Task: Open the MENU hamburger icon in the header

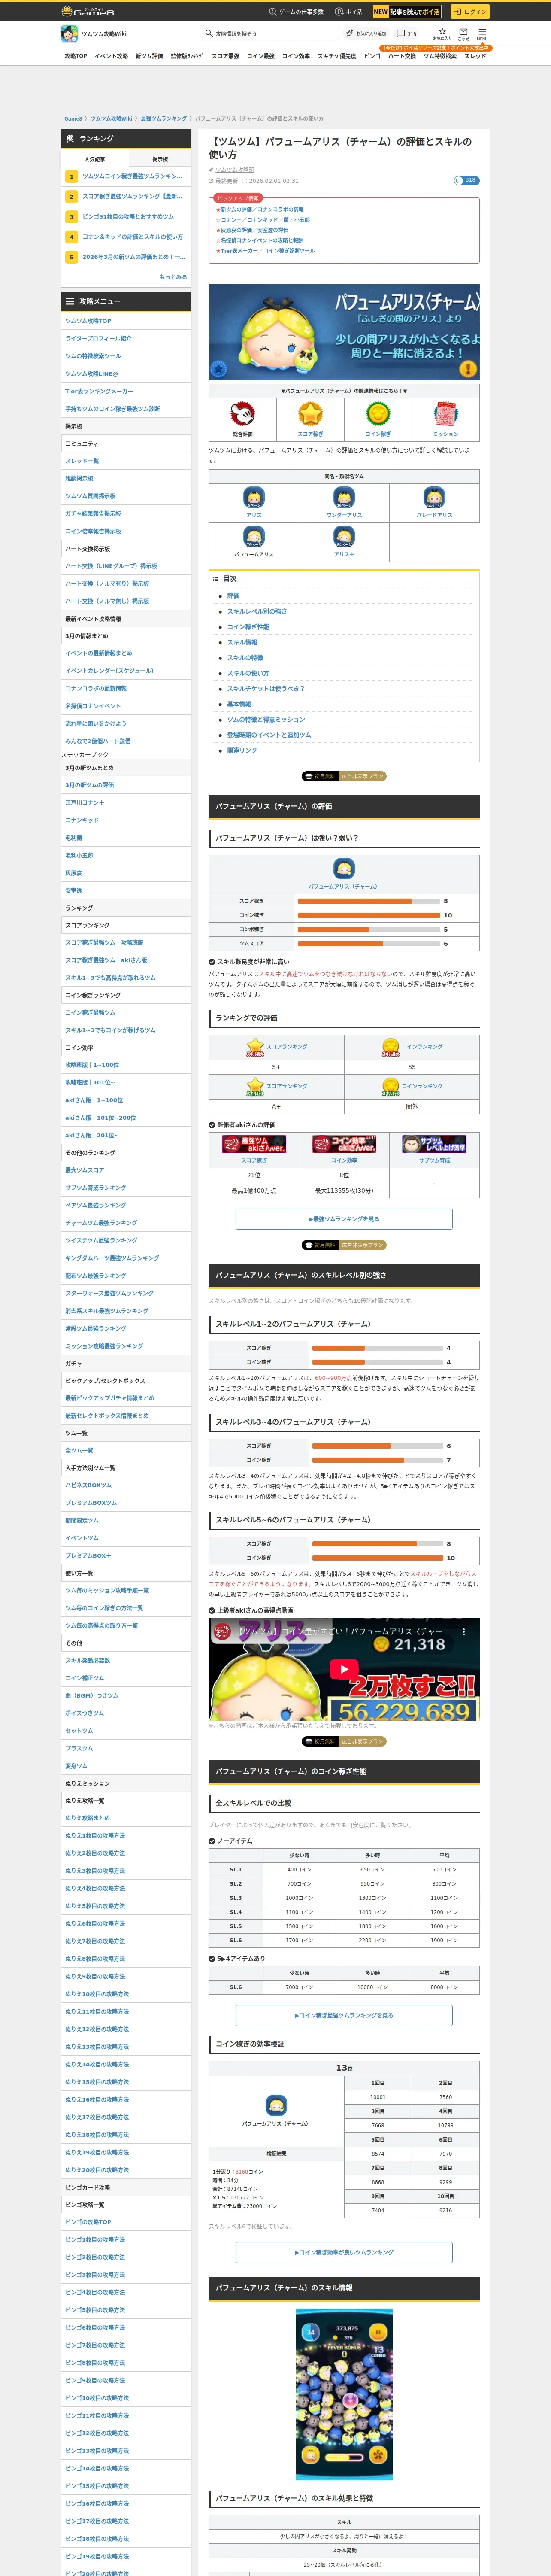Action: (x=481, y=33)
